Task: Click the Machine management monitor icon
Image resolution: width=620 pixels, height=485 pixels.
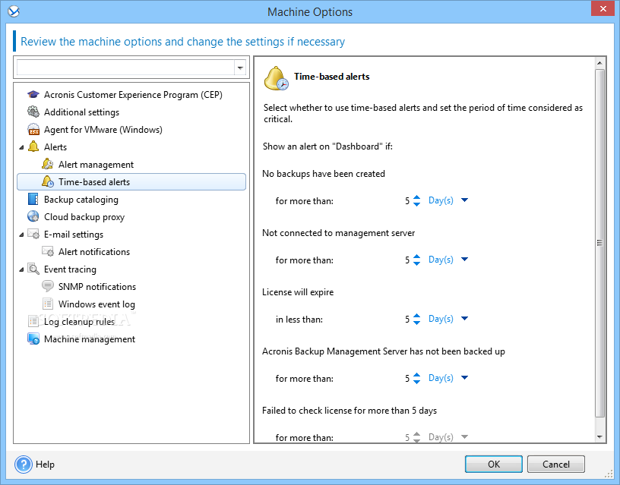Action: 33,339
